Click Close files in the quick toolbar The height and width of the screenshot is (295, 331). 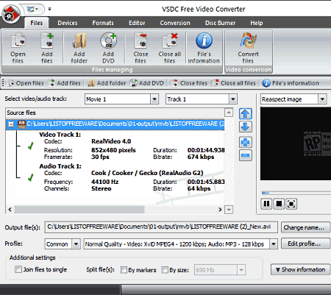(x=189, y=83)
